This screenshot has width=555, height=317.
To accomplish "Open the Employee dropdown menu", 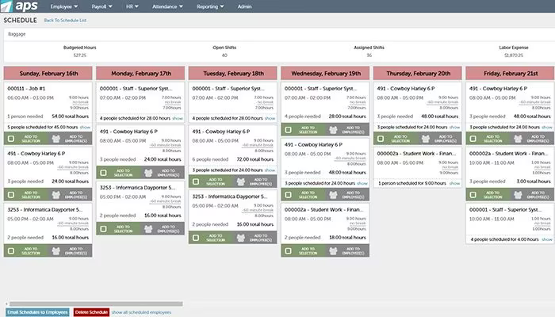I will point(63,6).
